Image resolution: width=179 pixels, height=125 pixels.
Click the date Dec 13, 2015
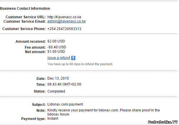point(58,78)
